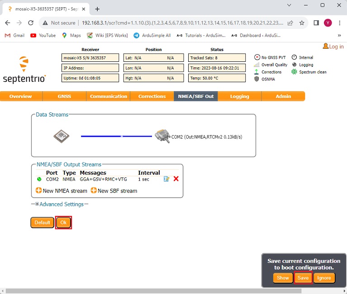Screen dimensions: 347x294
Task: Click the Spectrum clean status icon
Action: pos(295,72)
